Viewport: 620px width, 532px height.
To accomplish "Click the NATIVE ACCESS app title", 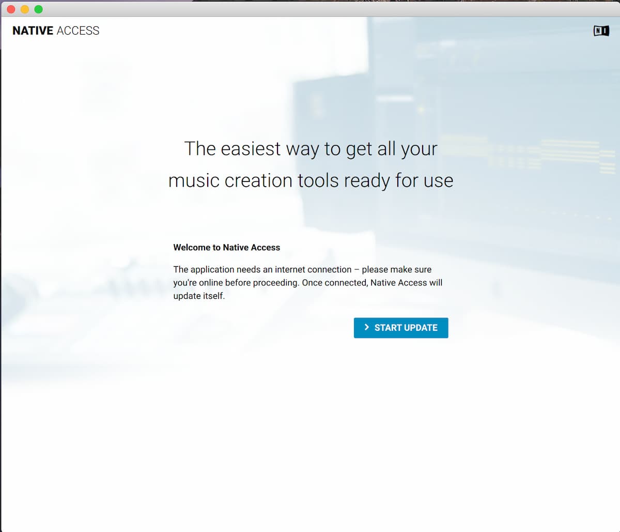I will [56, 31].
